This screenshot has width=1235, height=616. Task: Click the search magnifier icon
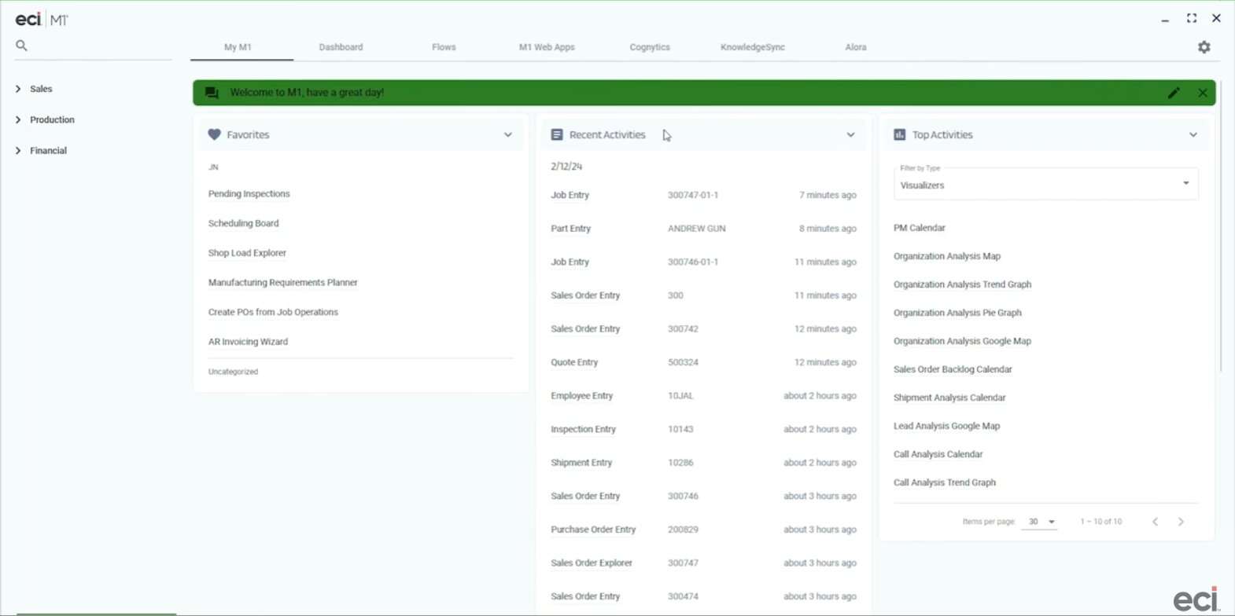(x=21, y=46)
